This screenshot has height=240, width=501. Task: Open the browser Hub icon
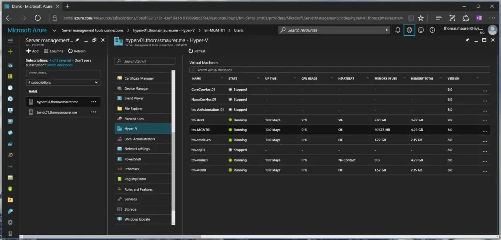pos(439,18)
